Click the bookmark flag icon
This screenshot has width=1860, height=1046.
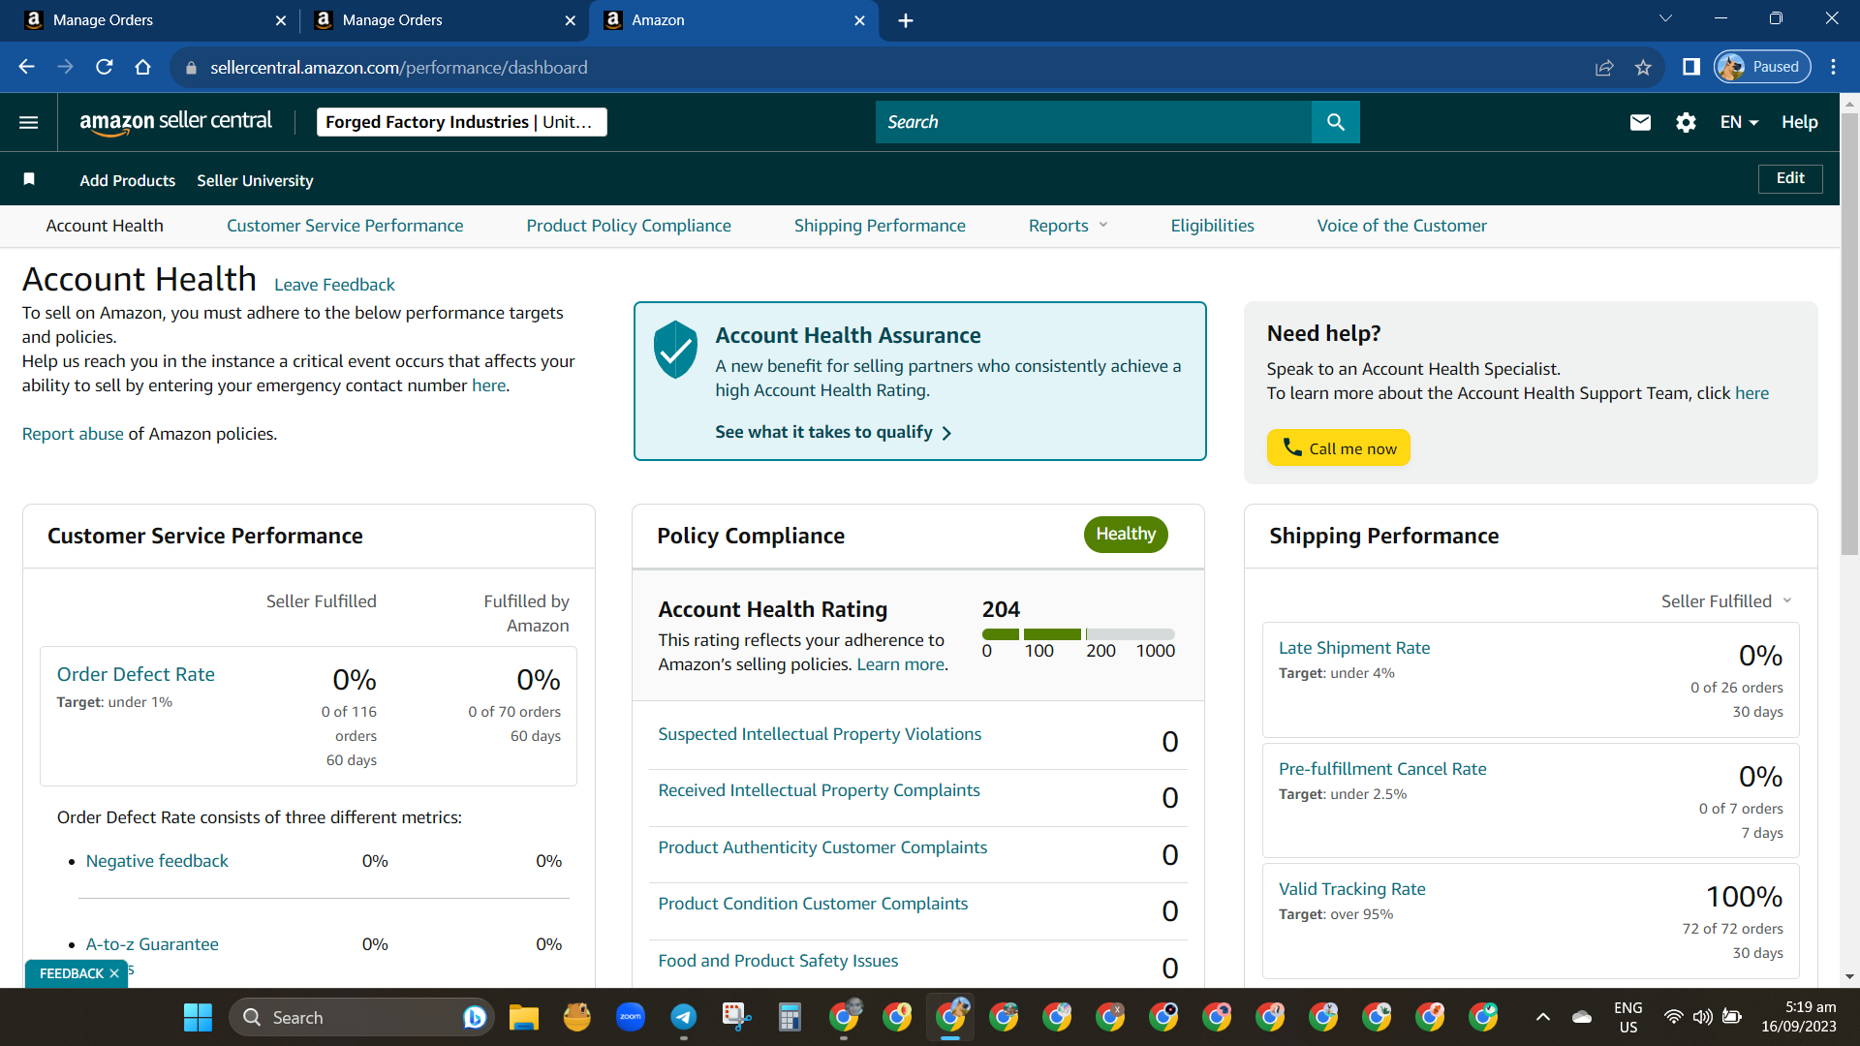tap(29, 179)
